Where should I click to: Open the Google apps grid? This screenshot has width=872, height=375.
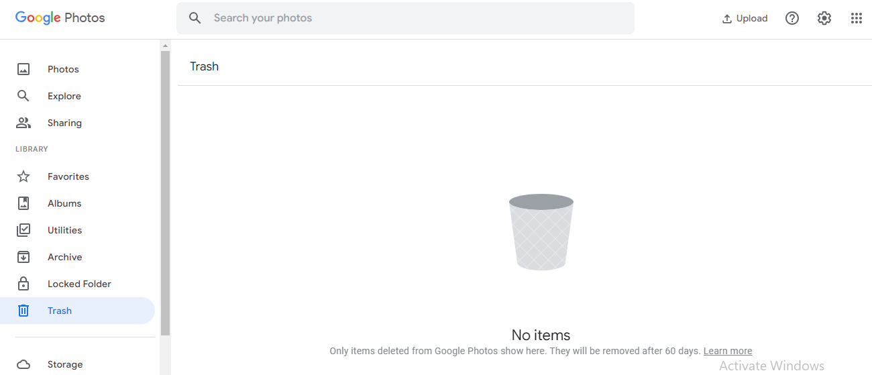856,18
